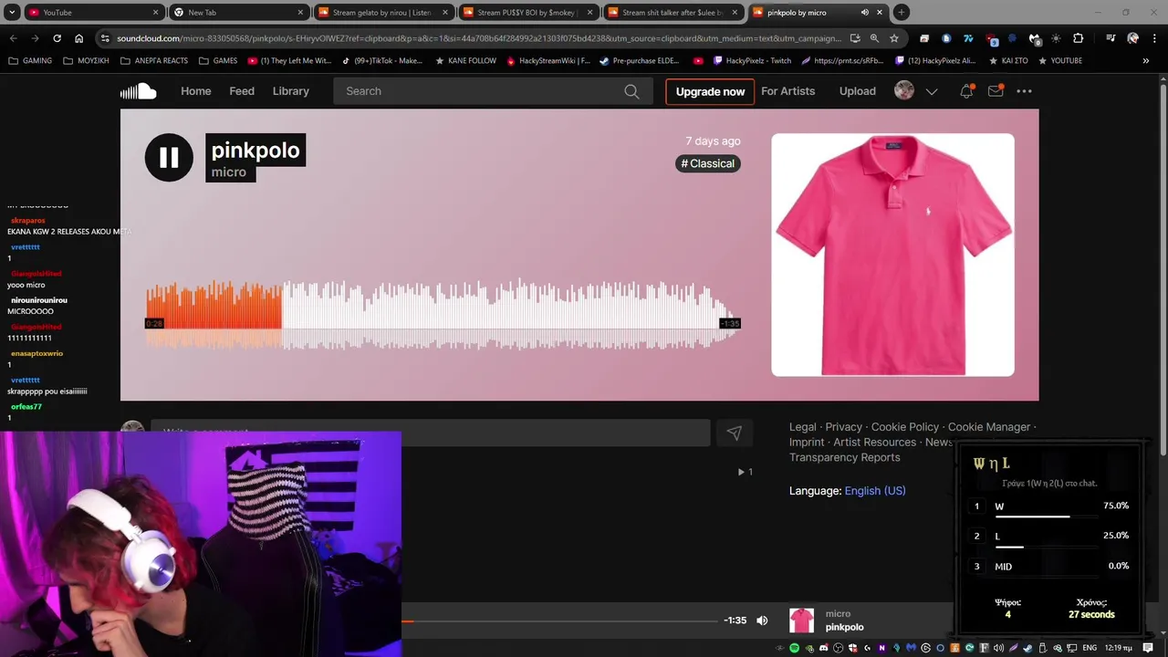Screen dimensions: 1168x657
Task: Open the OBS tray icon
Action: tap(838, 648)
